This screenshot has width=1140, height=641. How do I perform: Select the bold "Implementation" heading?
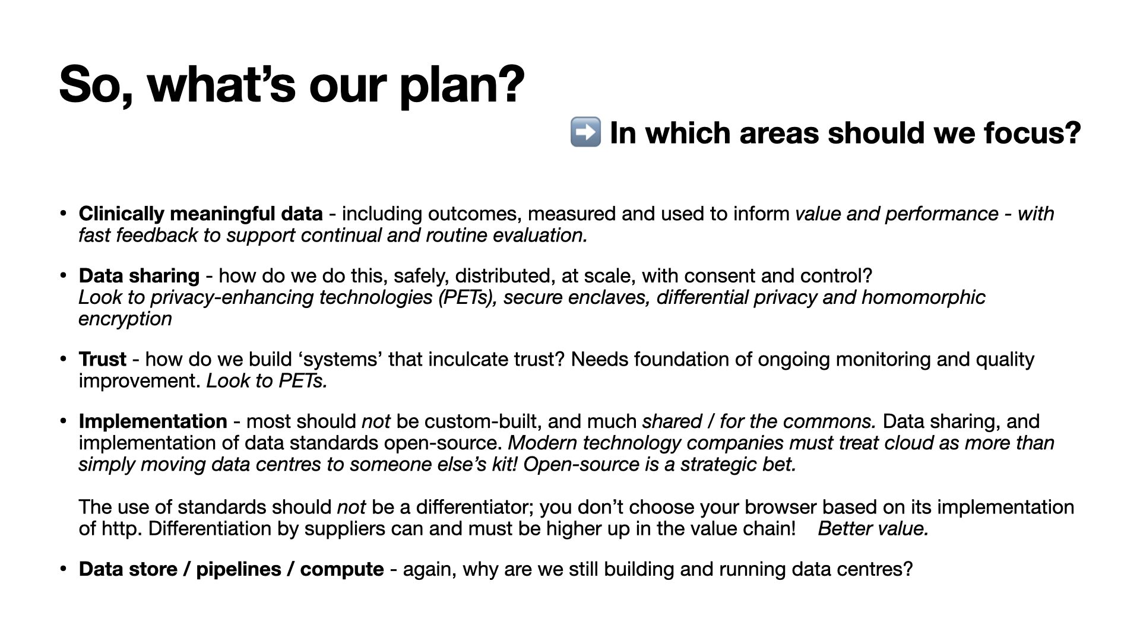pyautogui.click(x=153, y=421)
